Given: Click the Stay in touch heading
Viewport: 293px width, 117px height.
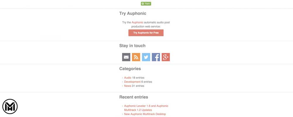Looking at the screenshot, I should 132,46.
